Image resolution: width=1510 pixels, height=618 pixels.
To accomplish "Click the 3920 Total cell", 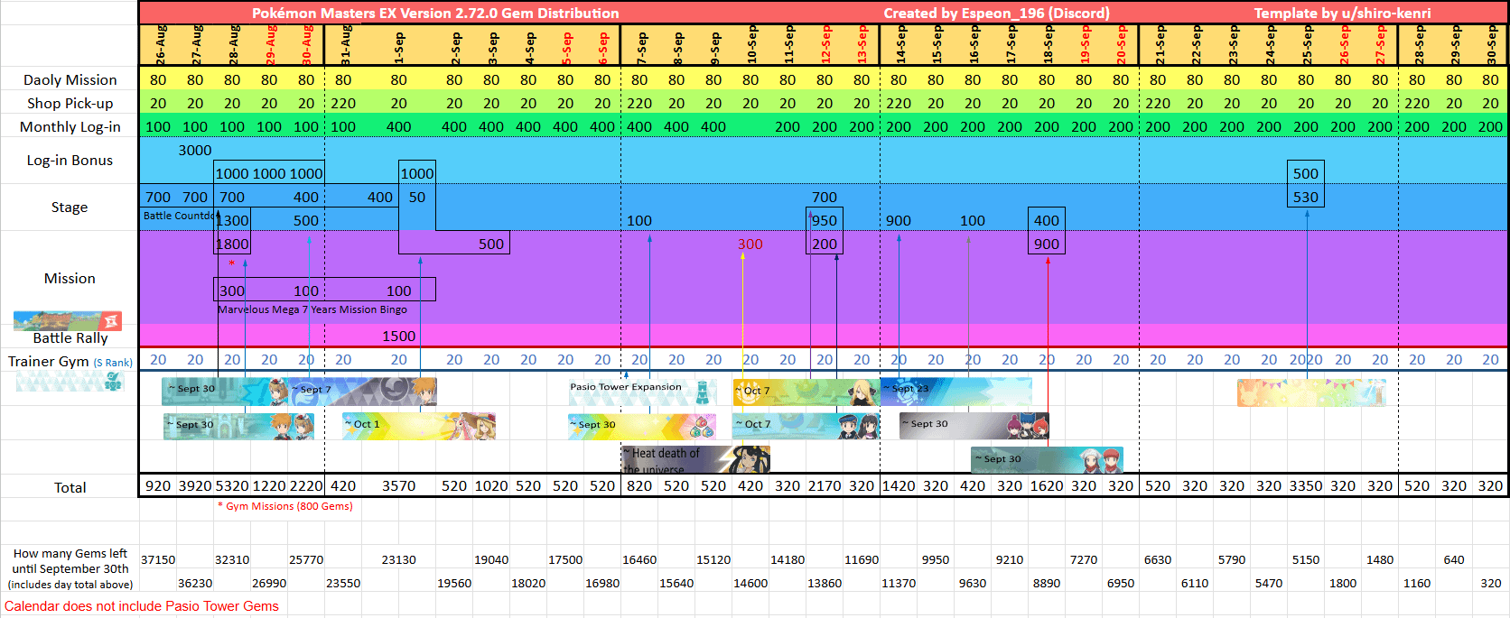I will (x=195, y=485).
